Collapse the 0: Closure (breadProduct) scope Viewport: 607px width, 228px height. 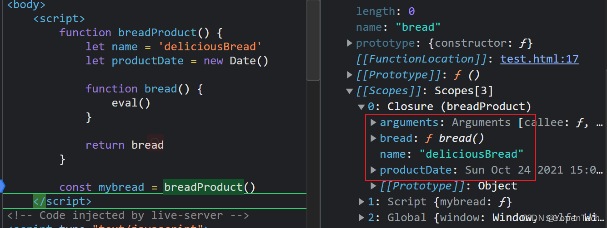click(361, 107)
